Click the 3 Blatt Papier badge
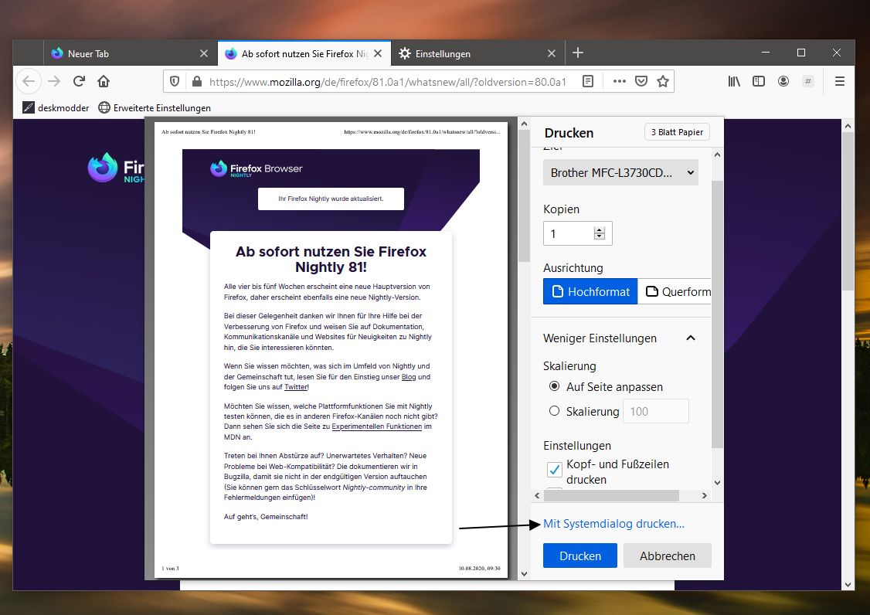 coord(677,132)
